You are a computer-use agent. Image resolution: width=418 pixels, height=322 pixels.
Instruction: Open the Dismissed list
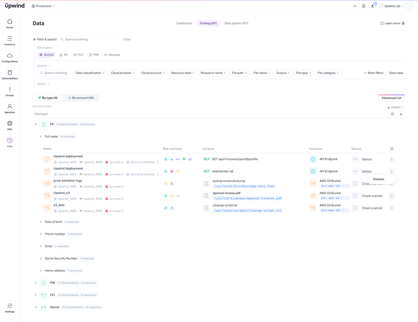392,98
